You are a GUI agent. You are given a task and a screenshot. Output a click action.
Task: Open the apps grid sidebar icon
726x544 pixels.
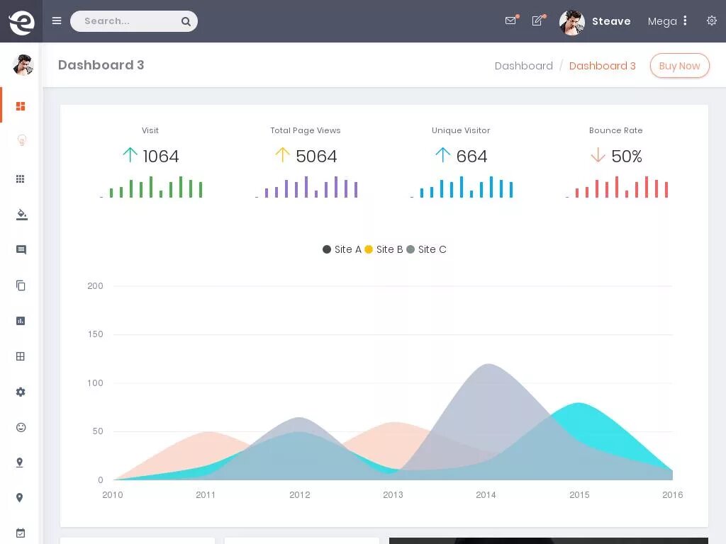tap(21, 179)
